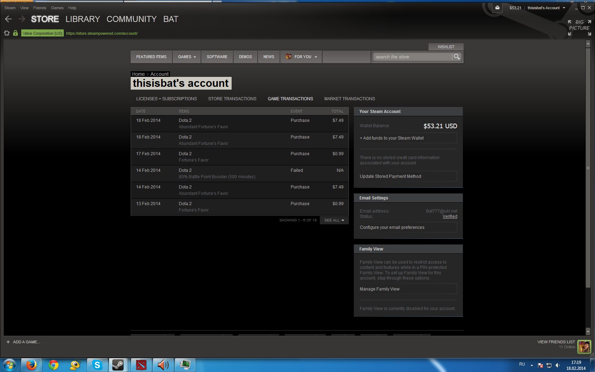Click the Account breadcrumb link

coord(159,74)
